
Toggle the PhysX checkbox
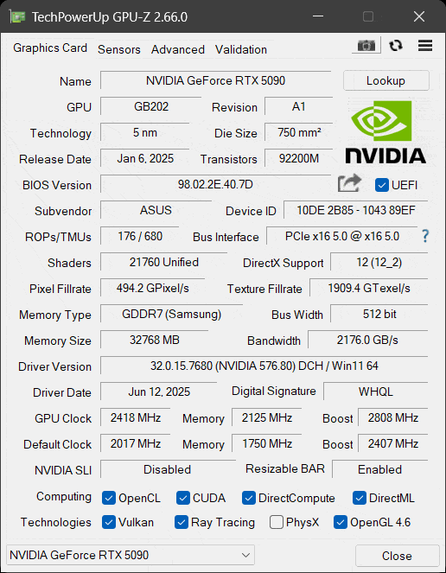tap(277, 522)
